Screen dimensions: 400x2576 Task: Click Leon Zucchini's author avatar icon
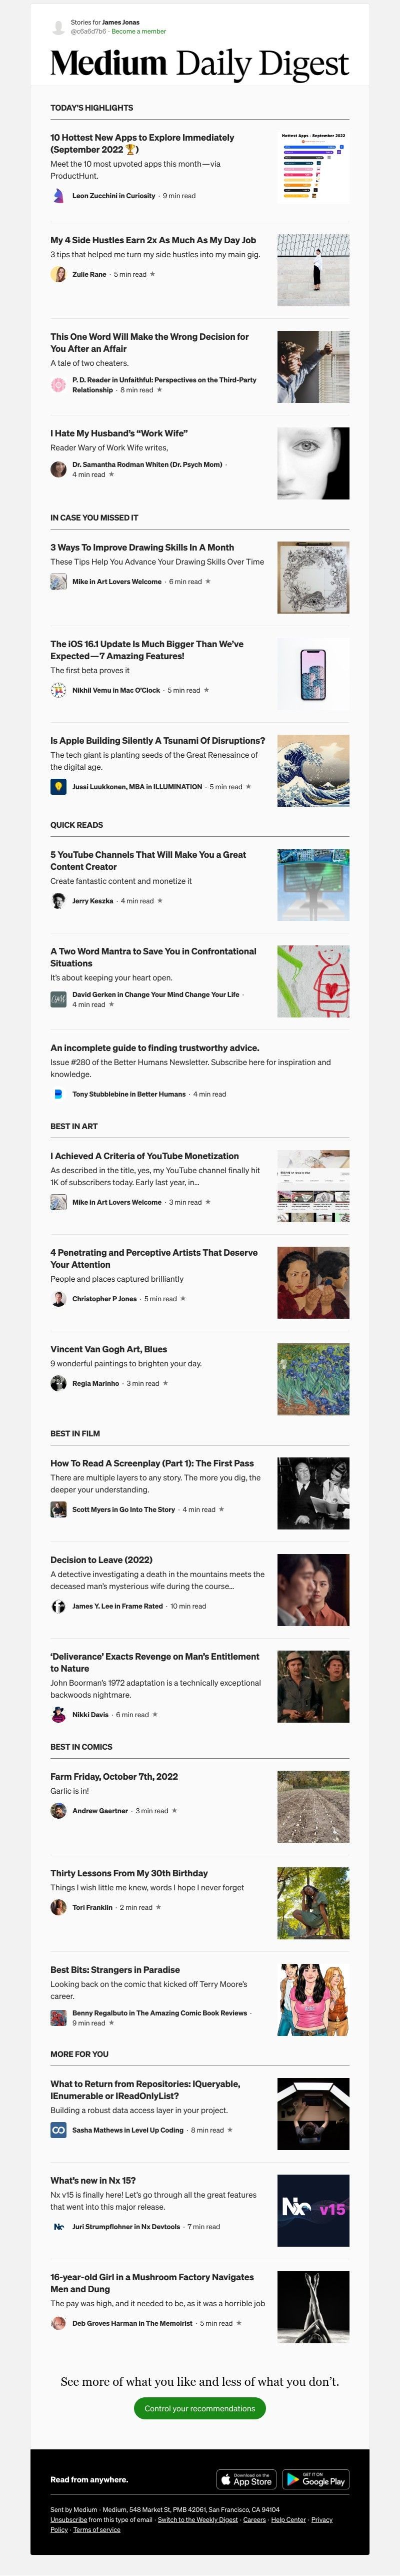click(58, 196)
